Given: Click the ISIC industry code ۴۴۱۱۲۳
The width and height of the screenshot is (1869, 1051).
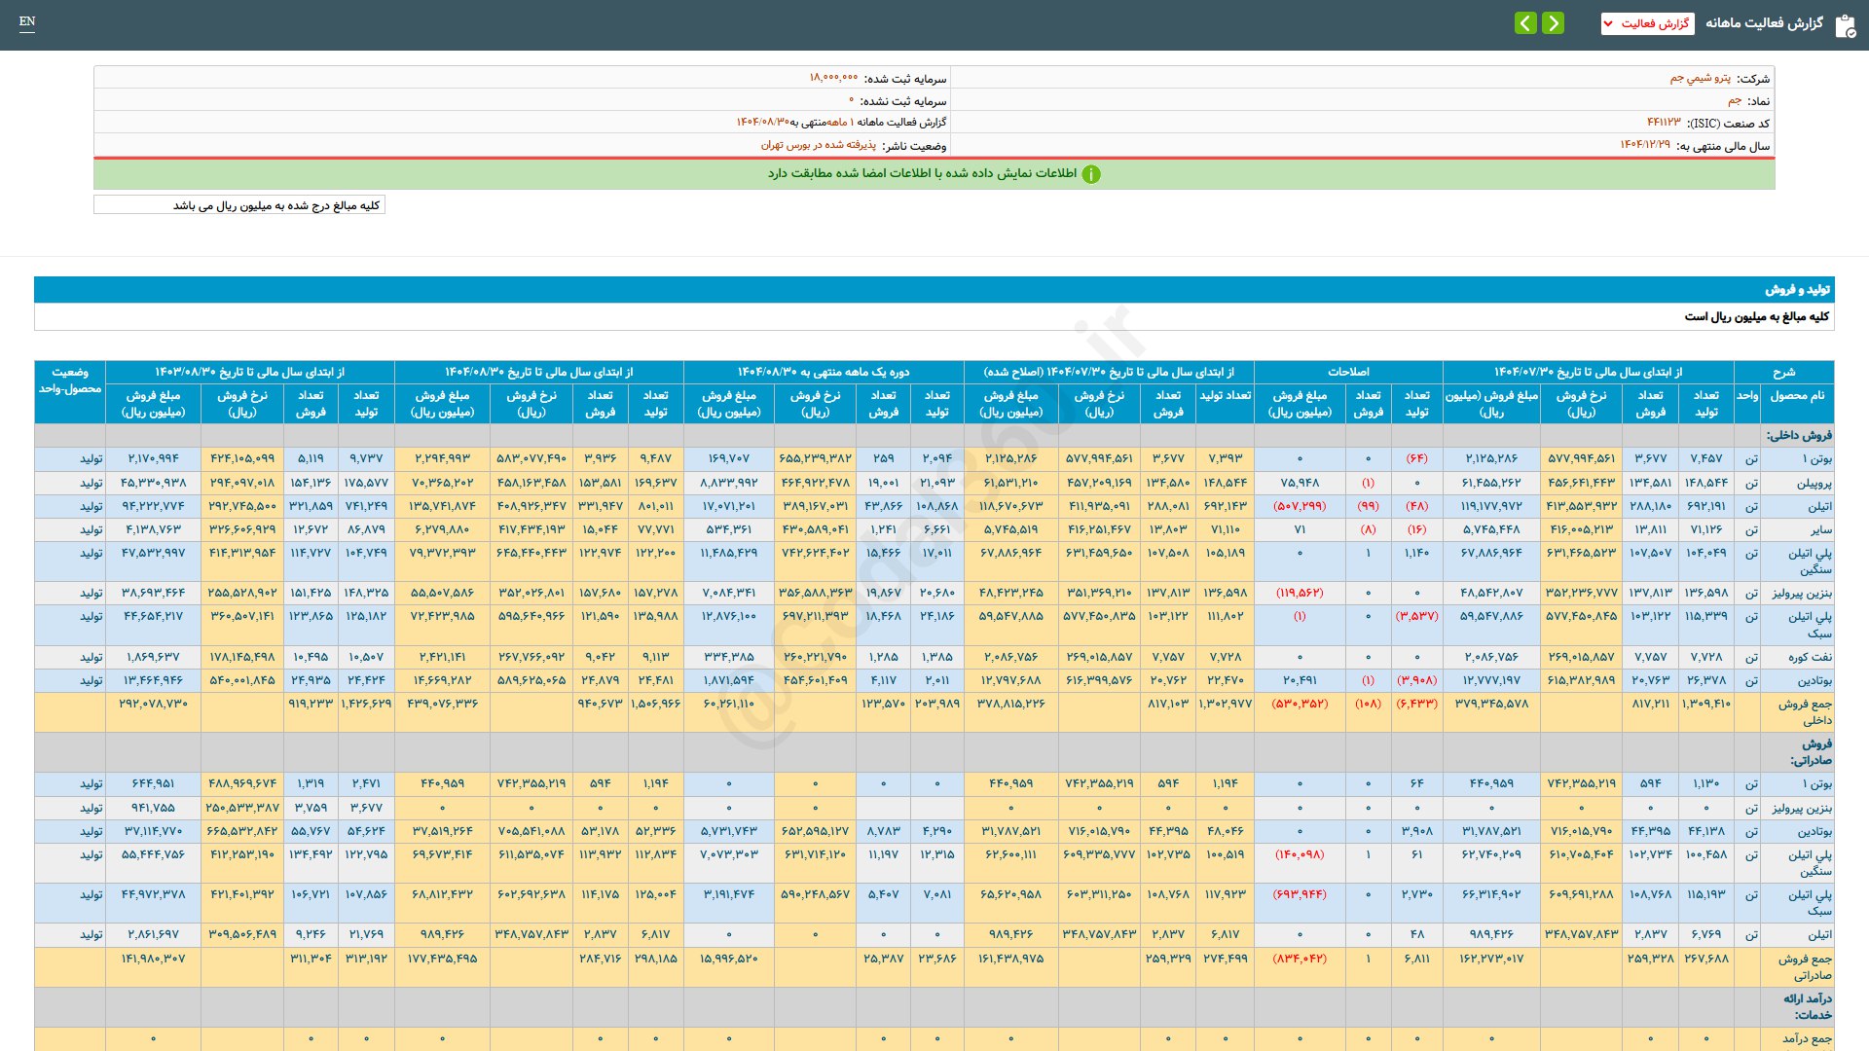Looking at the screenshot, I should [x=1663, y=123].
